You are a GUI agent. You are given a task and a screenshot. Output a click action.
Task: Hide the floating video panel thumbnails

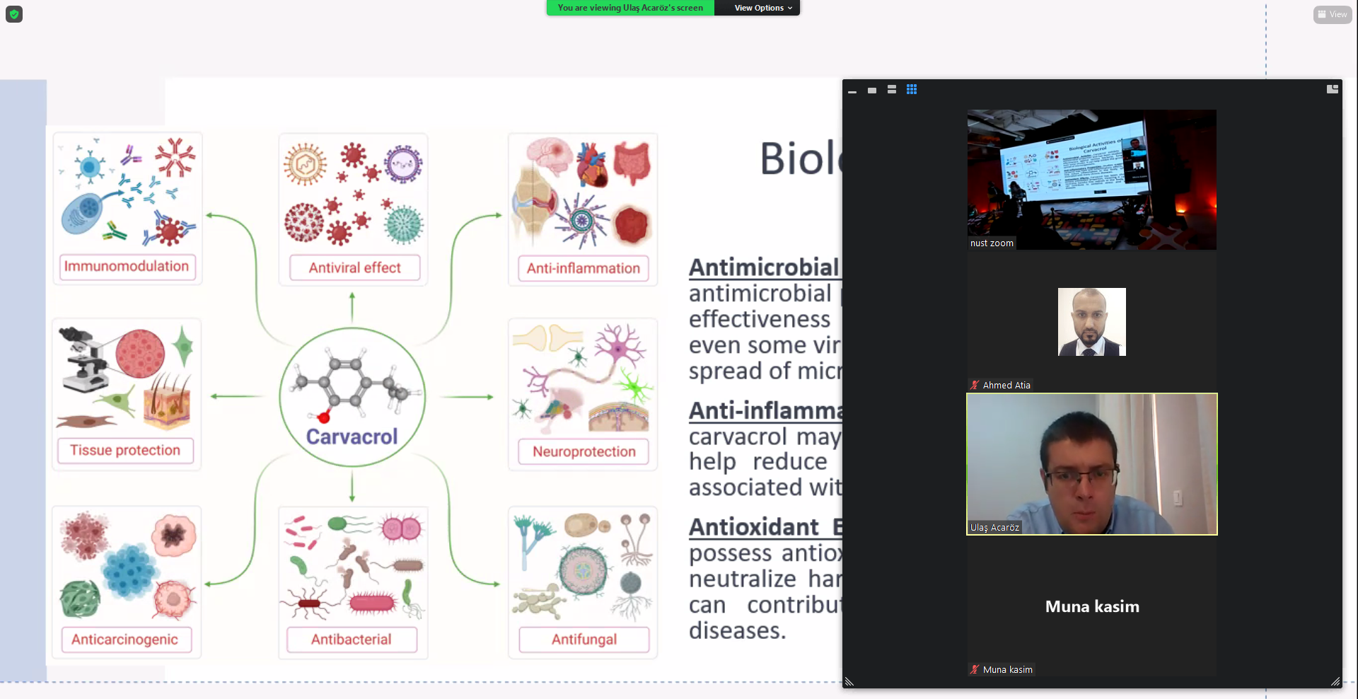click(x=852, y=91)
